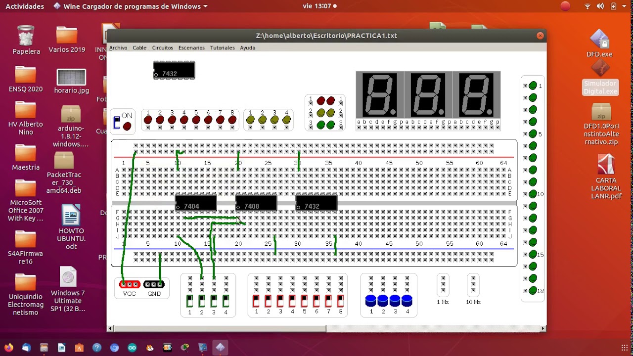Click the second seven-segment display
633x356 pixels.
[x=428, y=95]
